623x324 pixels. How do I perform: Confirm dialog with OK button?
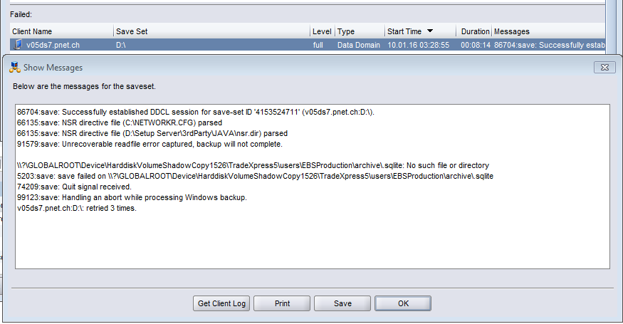tap(403, 303)
